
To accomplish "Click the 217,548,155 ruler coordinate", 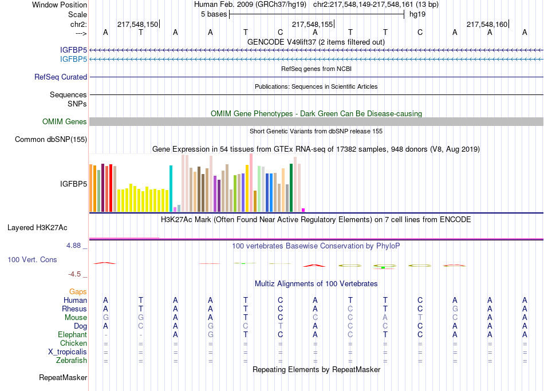I will point(312,24).
